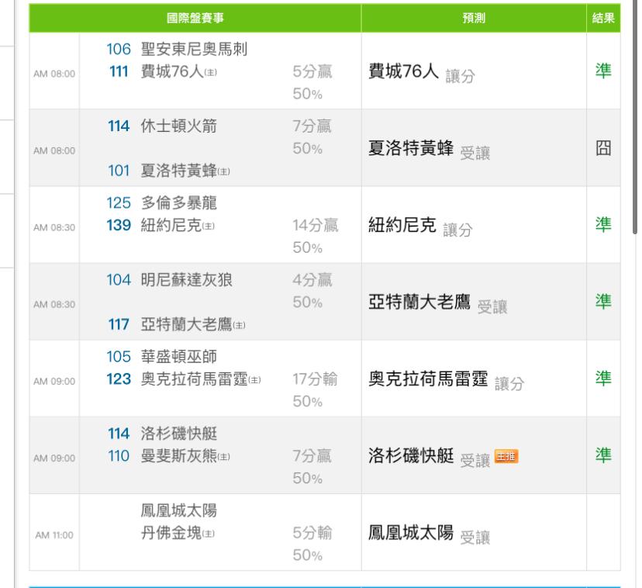Image resolution: width=642 pixels, height=588 pixels.
Task: Click the 準 result for 費城76人 game
Action: pyautogui.click(x=603, y=71)
